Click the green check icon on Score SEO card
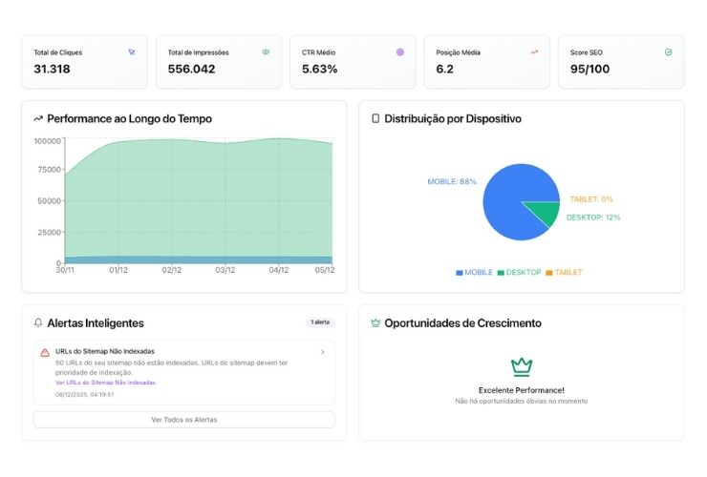The image size is (707, 477). (668, 52)
